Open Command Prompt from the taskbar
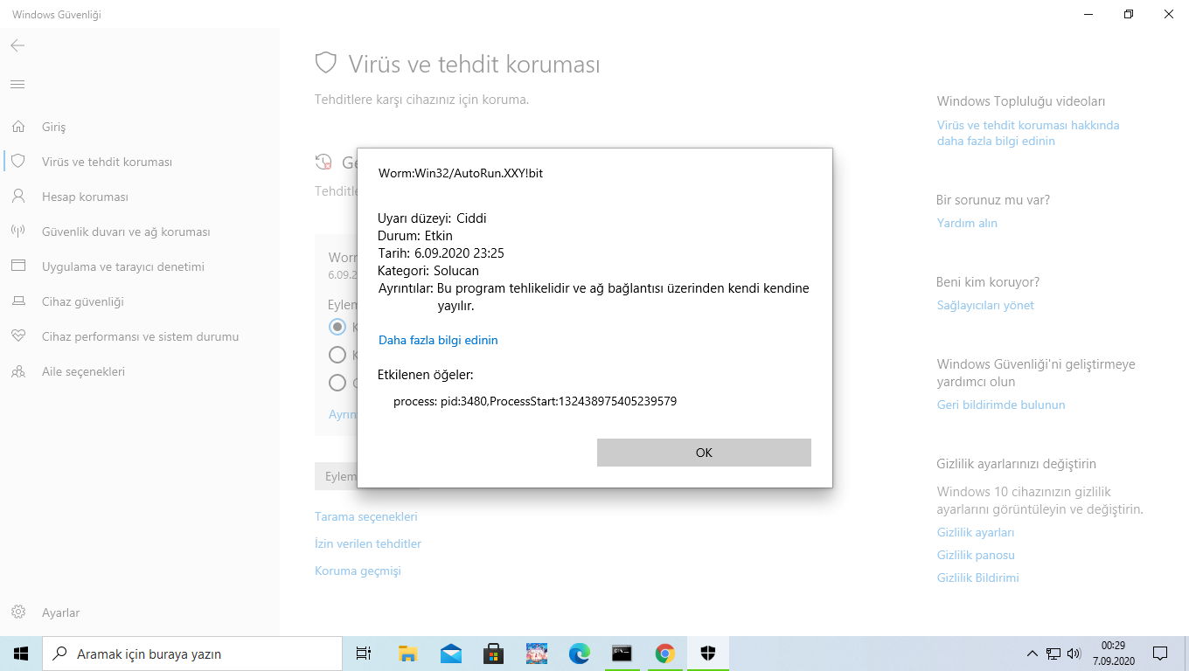Viewport: 1189px width, 671px height. [622, 654]
